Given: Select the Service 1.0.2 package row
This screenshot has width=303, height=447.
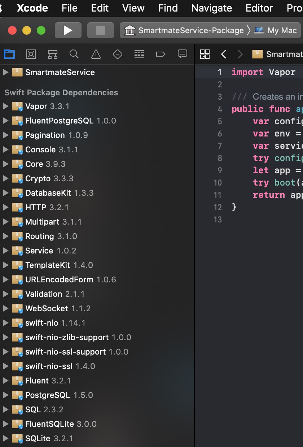Looking at the screenshot, I should [97, 251].
